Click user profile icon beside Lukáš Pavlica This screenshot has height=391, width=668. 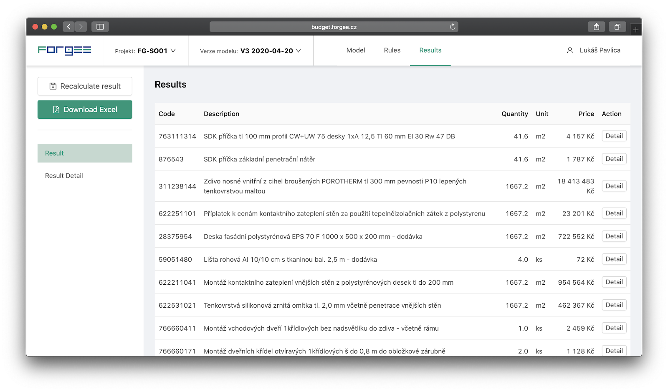[570, 50]
